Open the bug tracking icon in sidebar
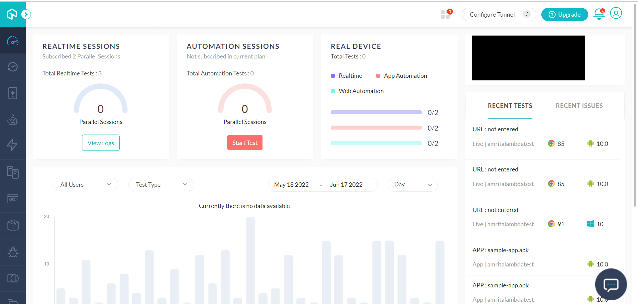 [13, 252]
